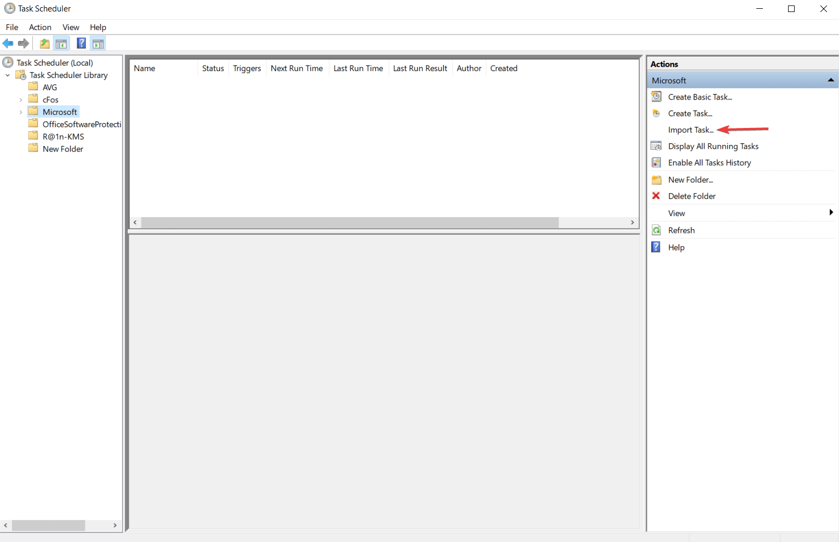Click the Back navigation arrow
Screen dimensions: 839x542
8,43
